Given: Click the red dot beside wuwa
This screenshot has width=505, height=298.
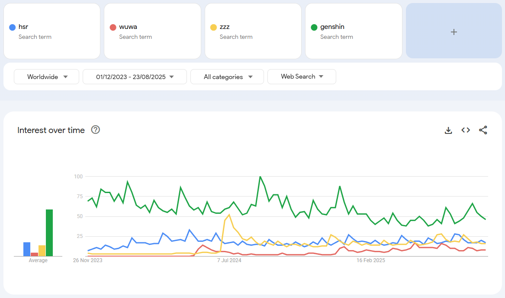Looking at the screenshot, I should 113,27.
